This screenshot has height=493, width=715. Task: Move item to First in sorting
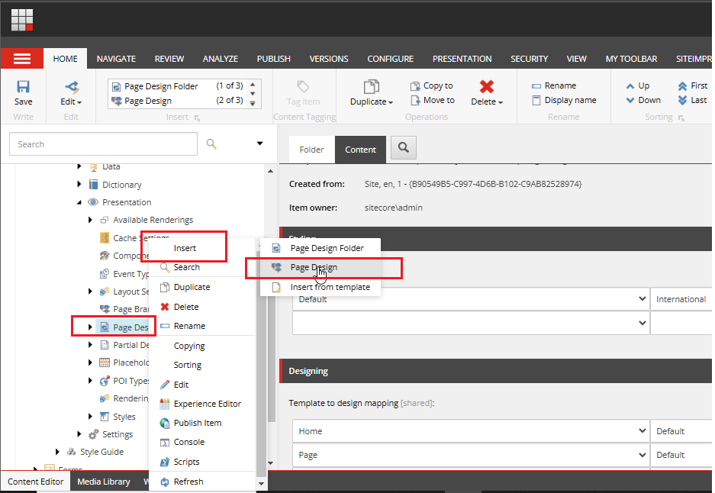click(x=692, y=86)
